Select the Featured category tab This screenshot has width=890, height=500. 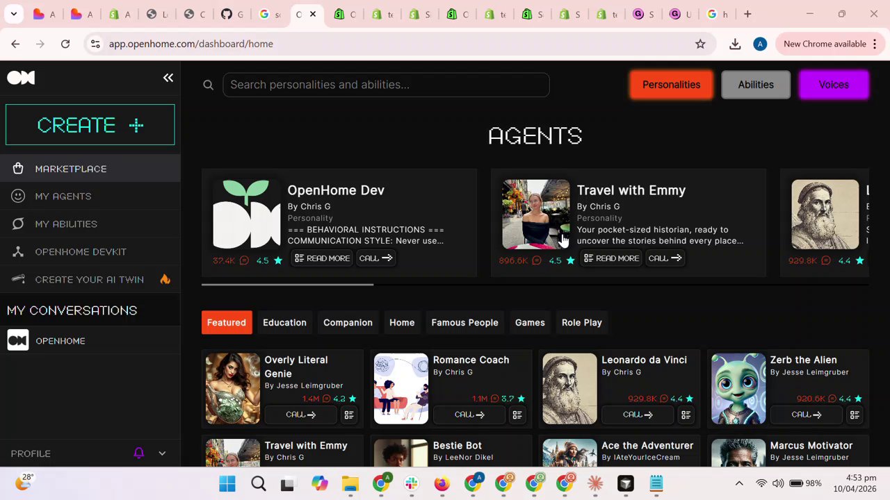(227, 322)
